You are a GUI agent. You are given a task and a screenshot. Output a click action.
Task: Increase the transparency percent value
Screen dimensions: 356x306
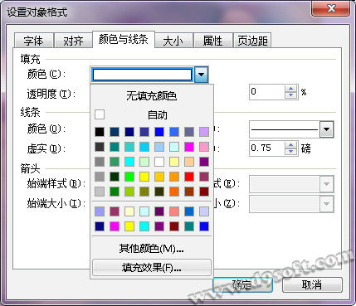point(290,89)
